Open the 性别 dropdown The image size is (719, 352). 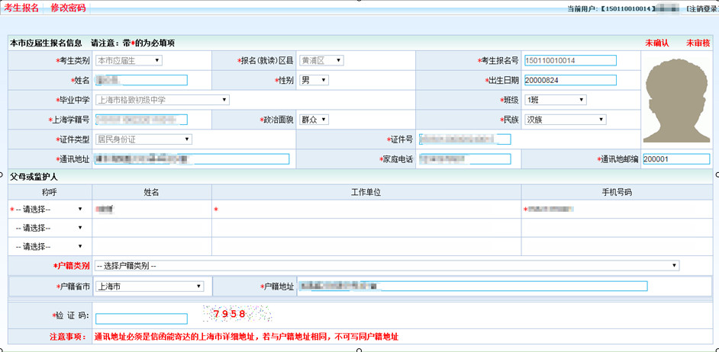point(314,80)
